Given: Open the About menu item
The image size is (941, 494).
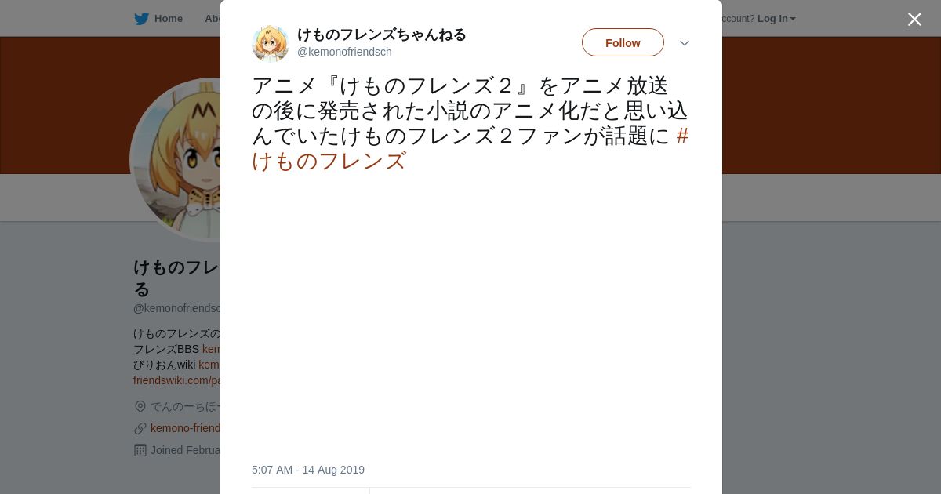Looking at the screenshot, I should click(x=213, y=19).
